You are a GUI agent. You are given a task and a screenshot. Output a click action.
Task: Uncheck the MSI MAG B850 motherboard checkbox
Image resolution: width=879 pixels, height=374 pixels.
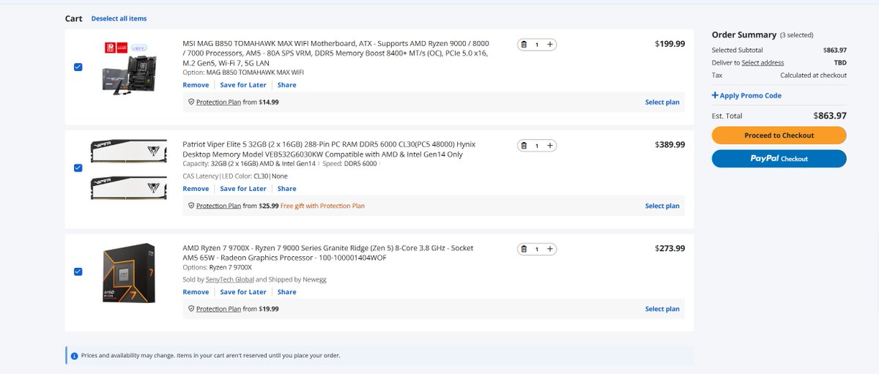pyautogui.click(x=78, y=67)
